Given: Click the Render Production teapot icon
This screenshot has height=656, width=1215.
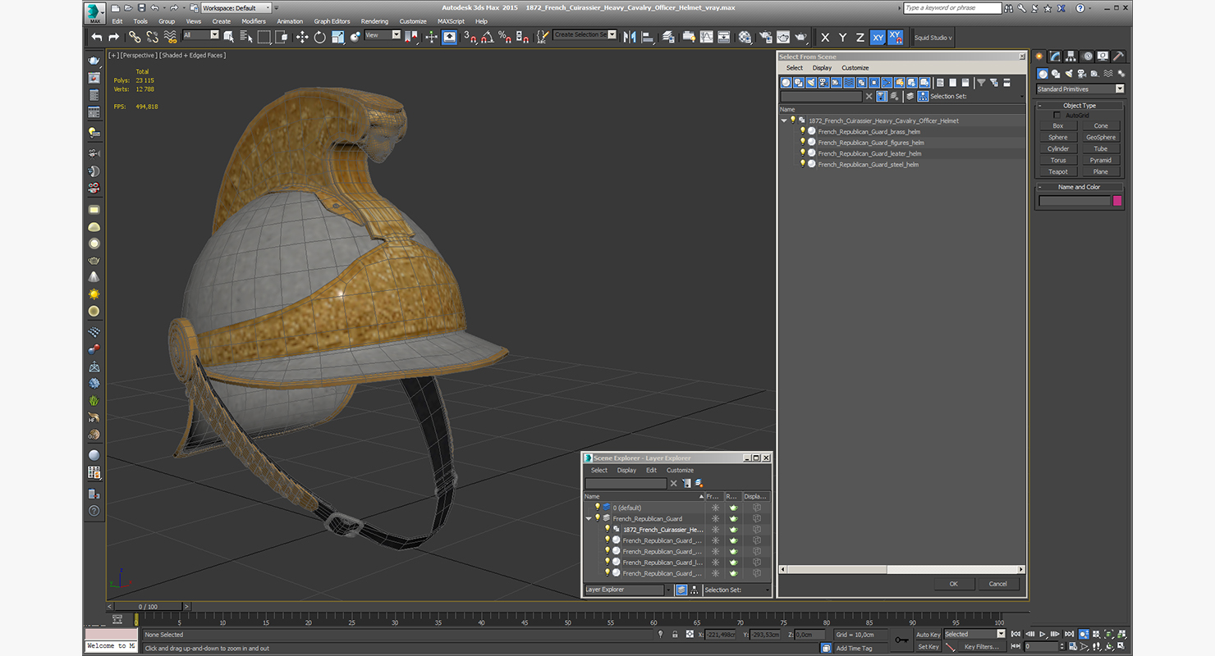Looking at the screenshot, I should pos(800,37).
